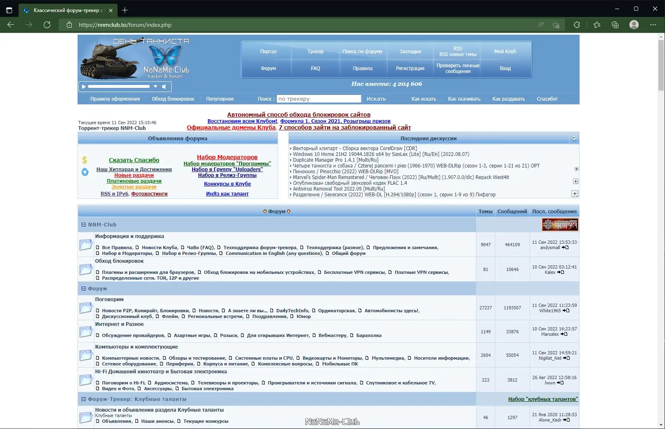Click the Вход login menu item
The height and width of the screenshot is (429, 665).
tap(505, 68)
